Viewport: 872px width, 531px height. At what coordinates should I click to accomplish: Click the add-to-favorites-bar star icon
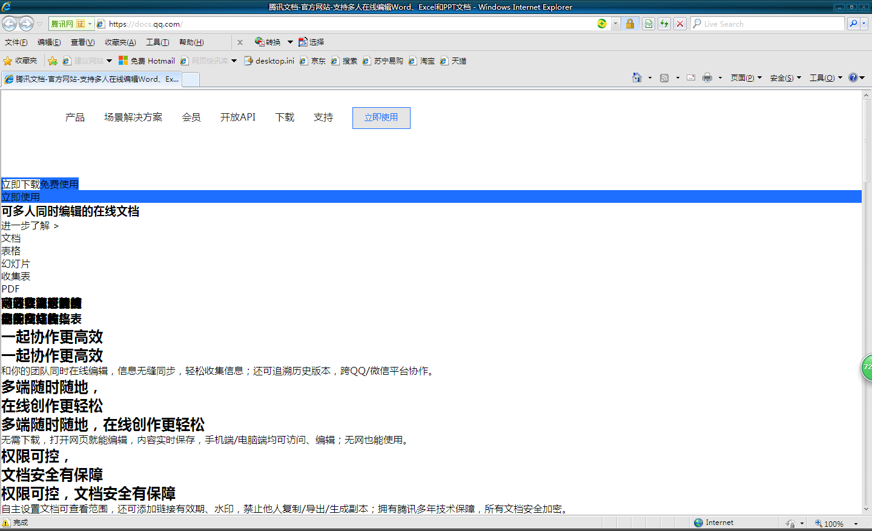(53, 61)
